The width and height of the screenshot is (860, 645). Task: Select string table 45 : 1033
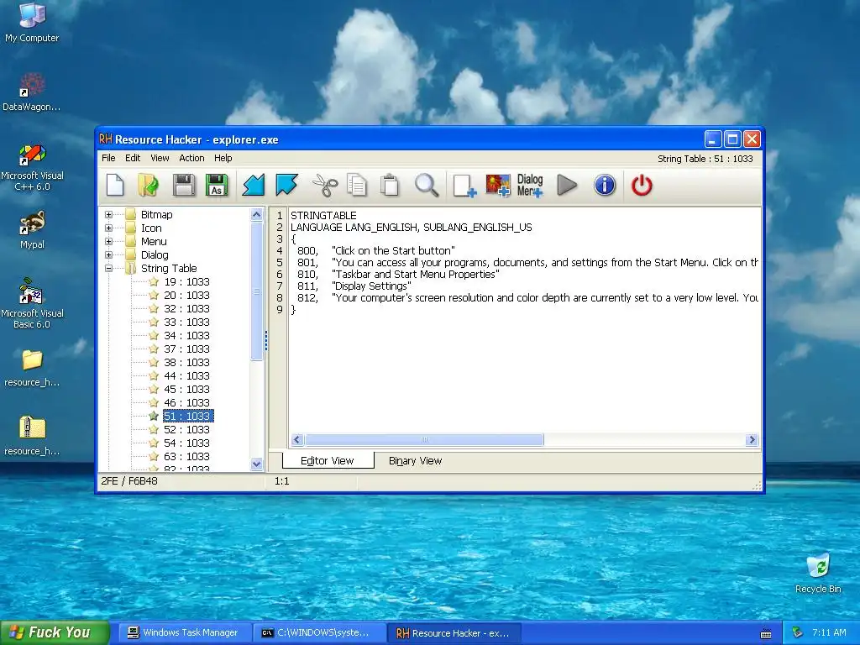pyautogui.click(x=186, y=390)
